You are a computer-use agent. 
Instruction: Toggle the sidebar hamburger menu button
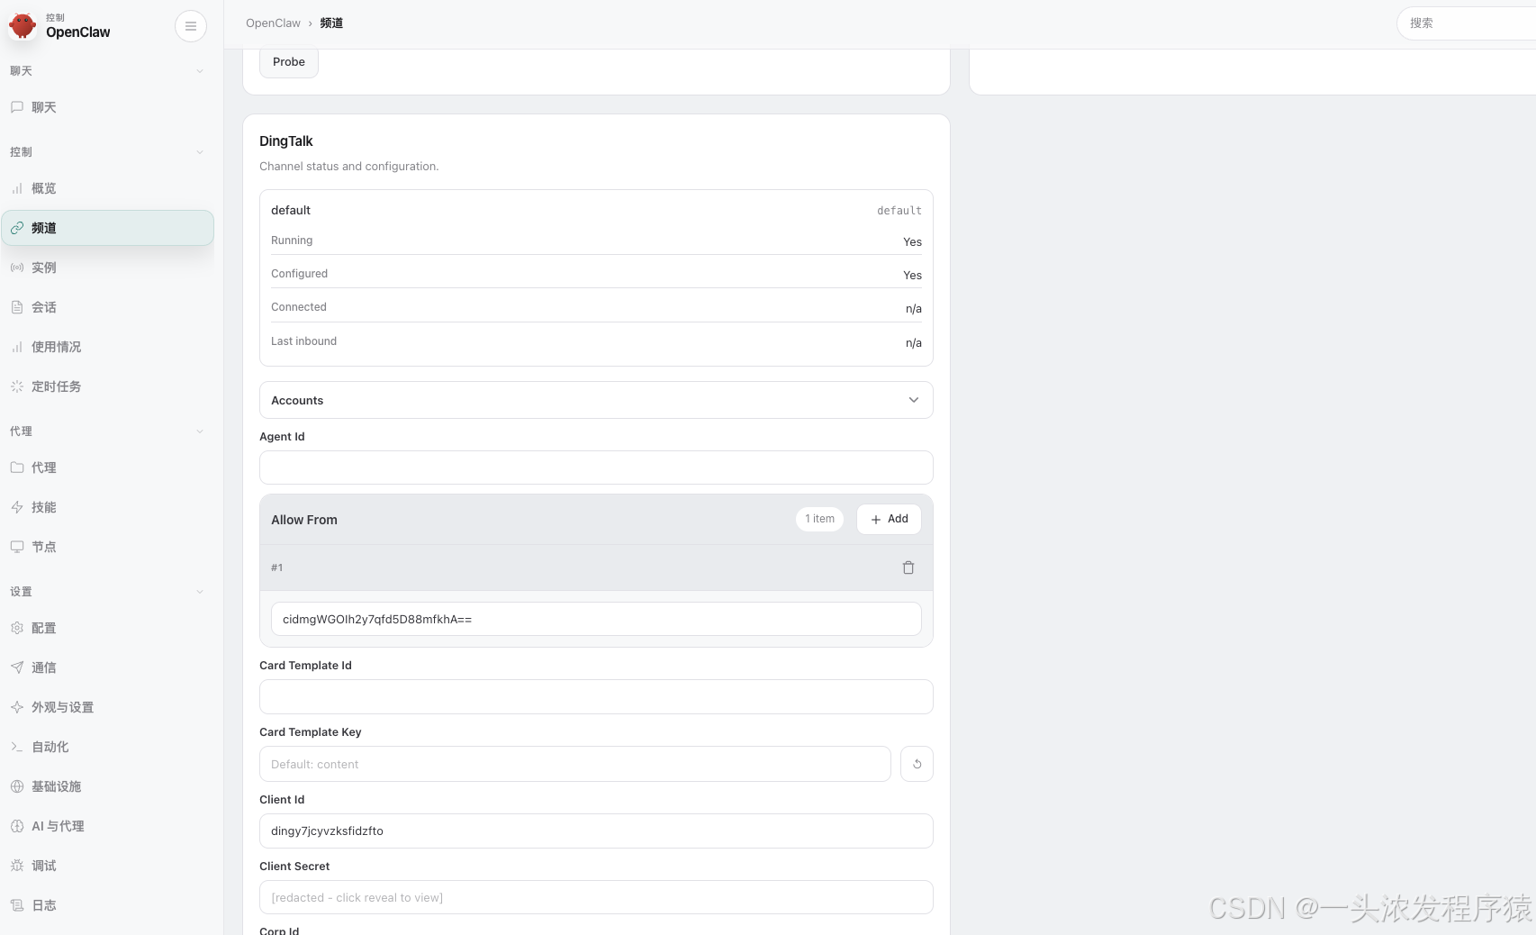click(191, 26)
